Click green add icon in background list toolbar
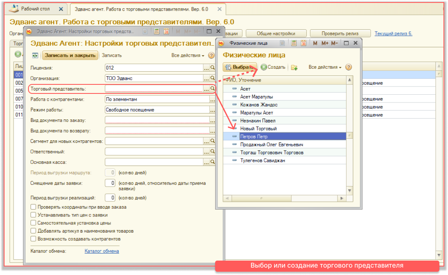Image resolution: width=448 pixels, height=275 pixels. click(18, 54)
